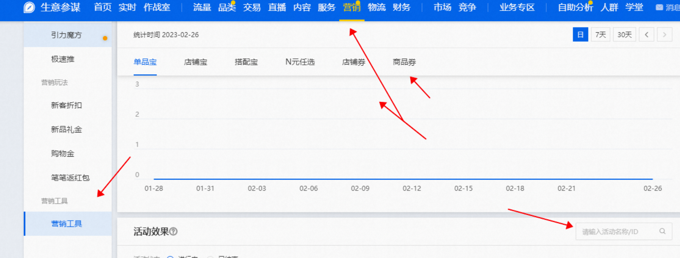Click the 活动效果 help question-mark icon

[173, 231]
